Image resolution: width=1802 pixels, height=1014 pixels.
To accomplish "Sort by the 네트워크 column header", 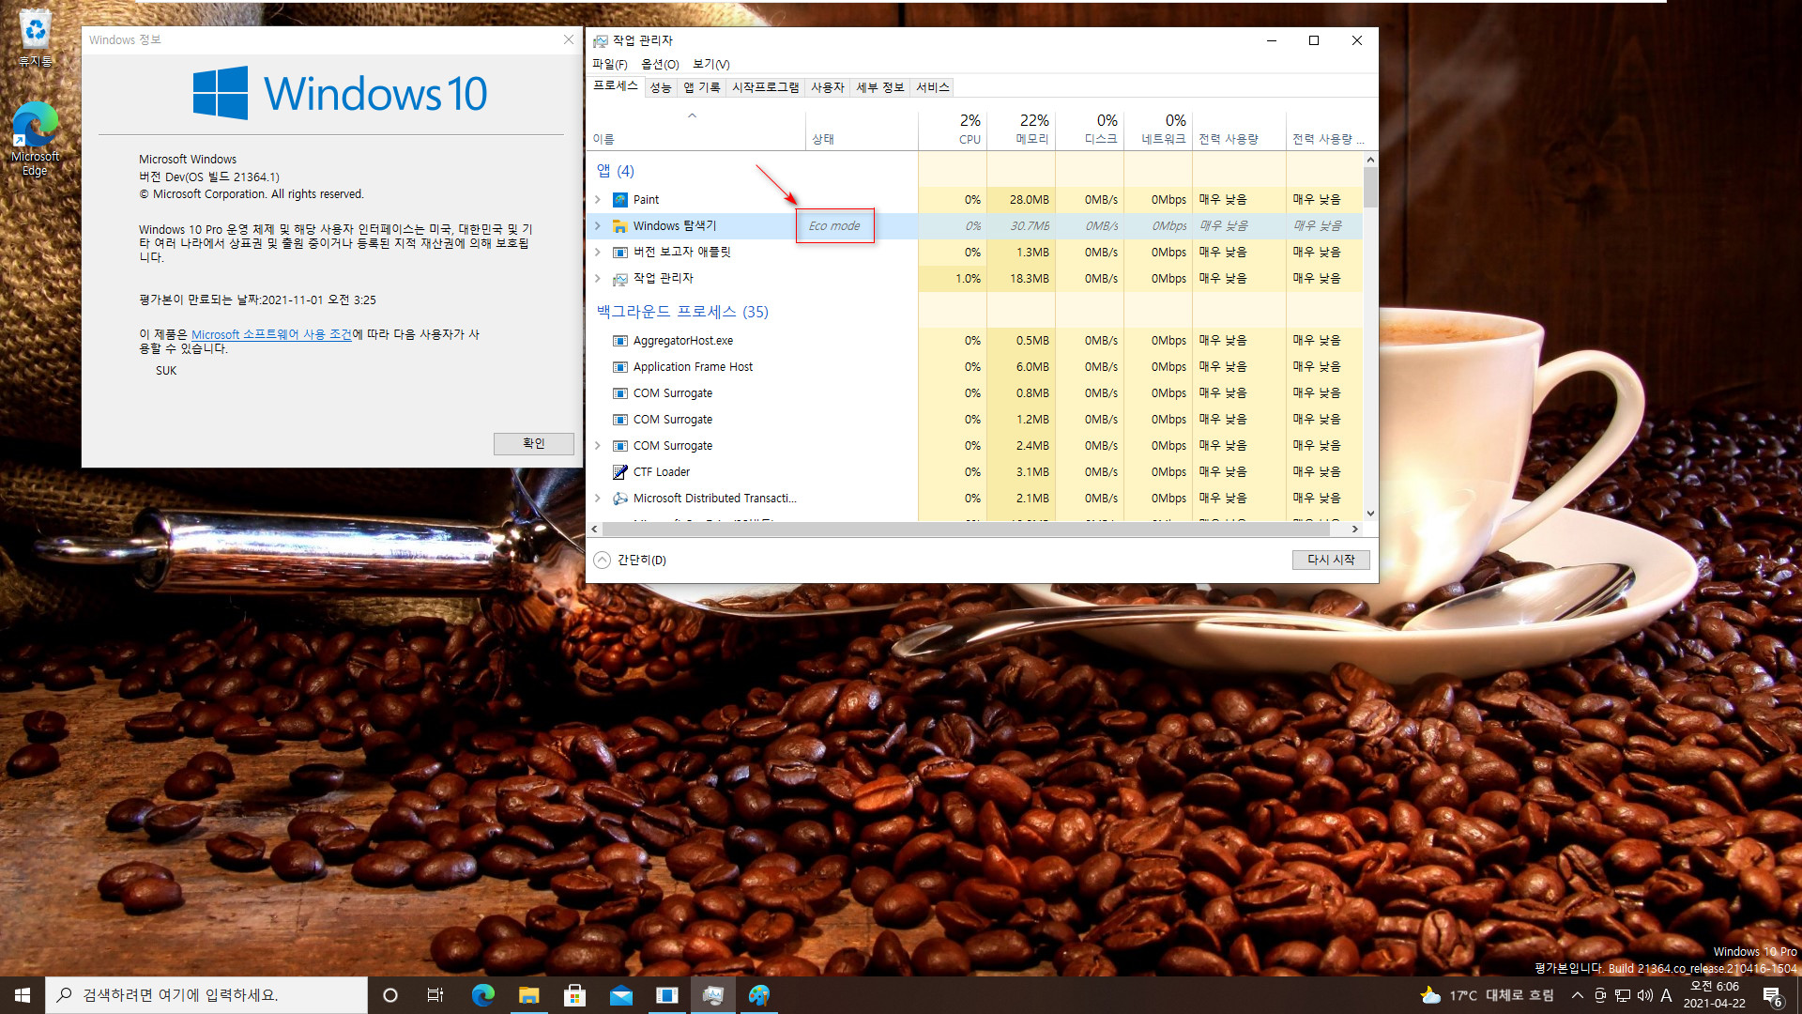I will [1158, 129].
